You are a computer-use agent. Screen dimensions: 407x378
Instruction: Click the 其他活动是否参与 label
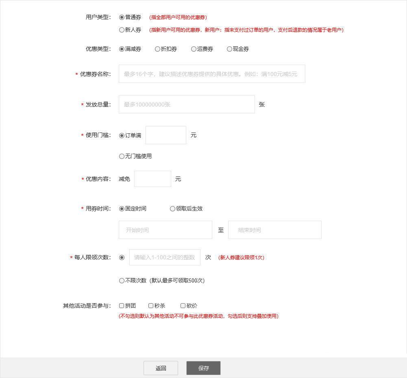click(87, 306)
